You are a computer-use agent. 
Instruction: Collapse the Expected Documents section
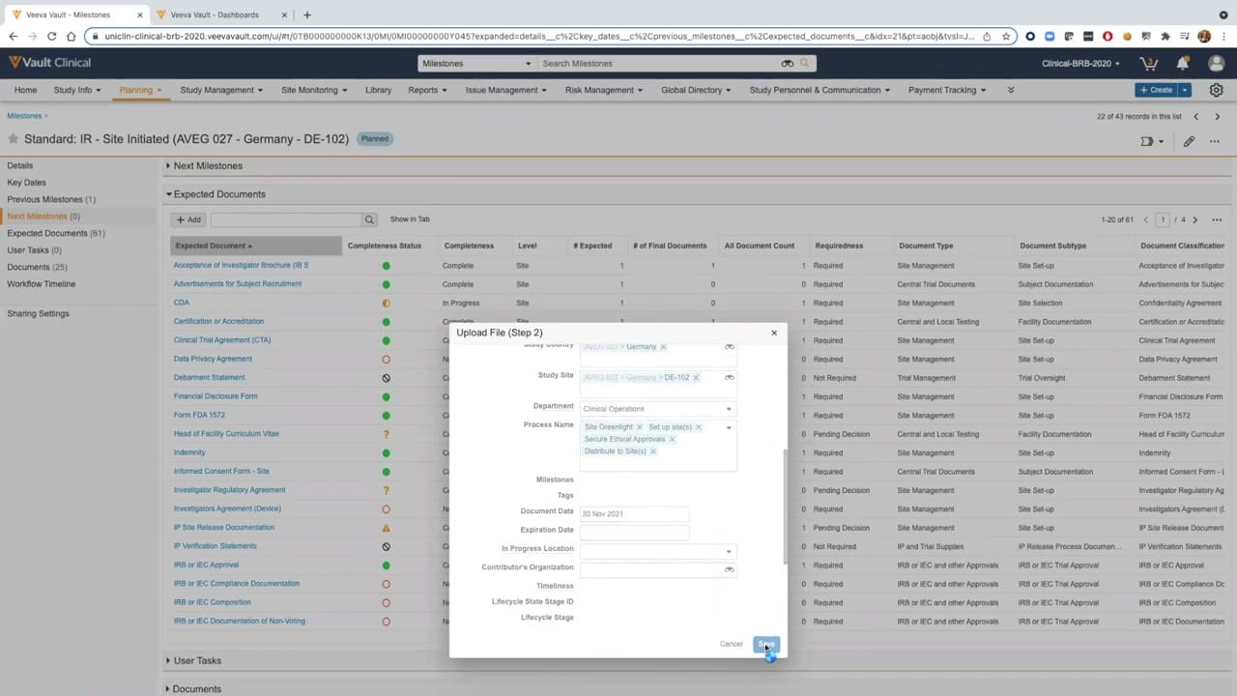click(168, 194)
